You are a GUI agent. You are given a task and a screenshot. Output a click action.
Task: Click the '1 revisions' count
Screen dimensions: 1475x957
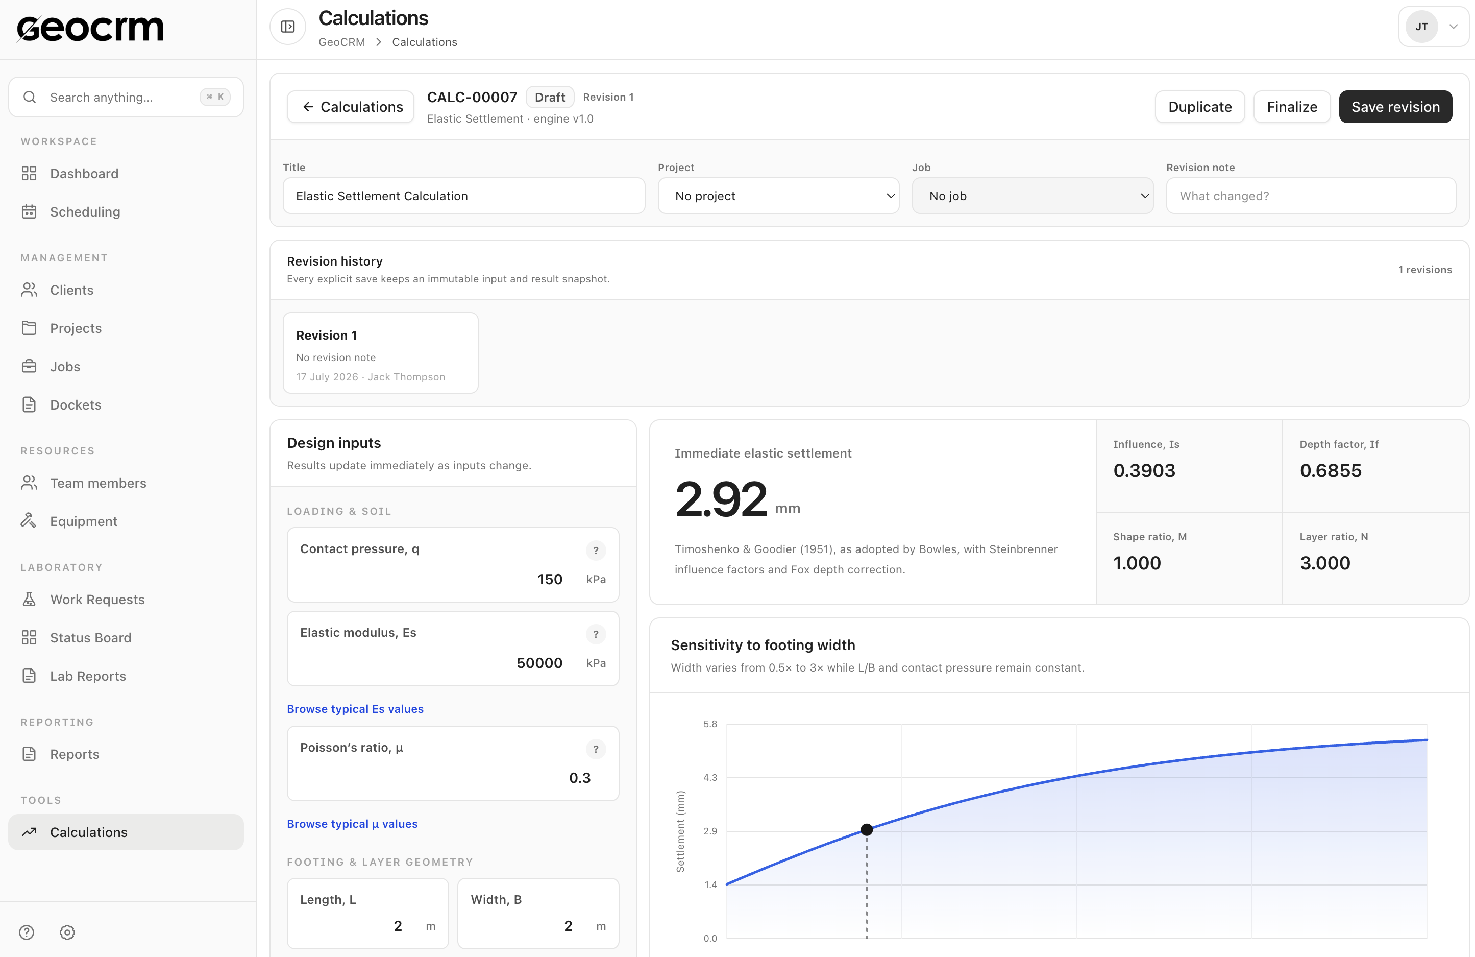1425,270
